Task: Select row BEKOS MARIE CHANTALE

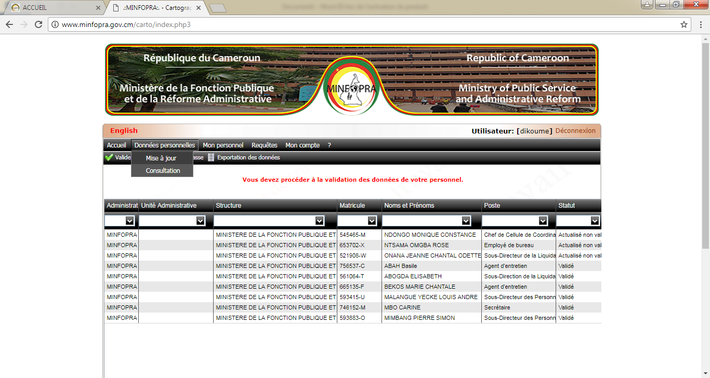Action: point(353,287)
